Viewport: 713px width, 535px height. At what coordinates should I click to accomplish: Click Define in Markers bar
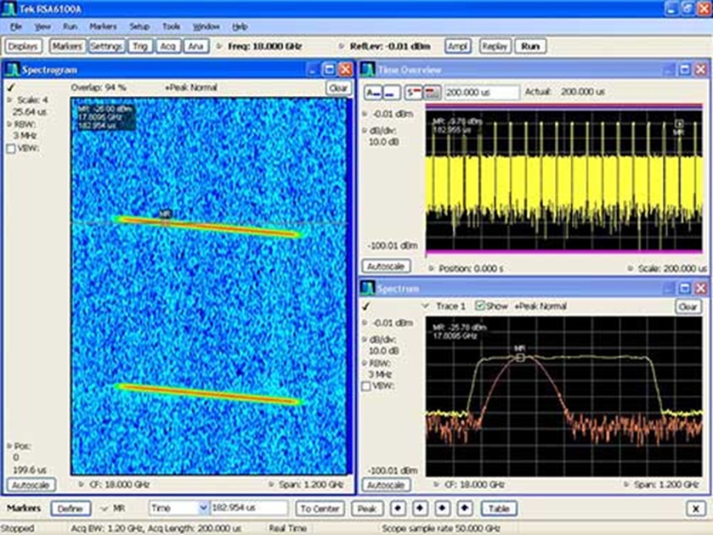pyautogui.click(x=70, y=509)
